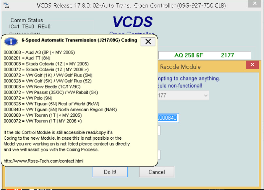264x190 pixels.
Task: Click the VCDS logo heading
Action: (133, 22)
